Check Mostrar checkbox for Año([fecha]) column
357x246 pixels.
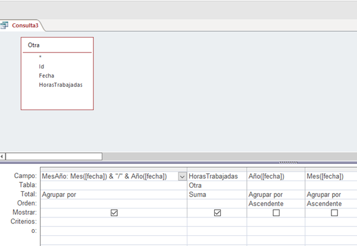(x=276, y=213)
